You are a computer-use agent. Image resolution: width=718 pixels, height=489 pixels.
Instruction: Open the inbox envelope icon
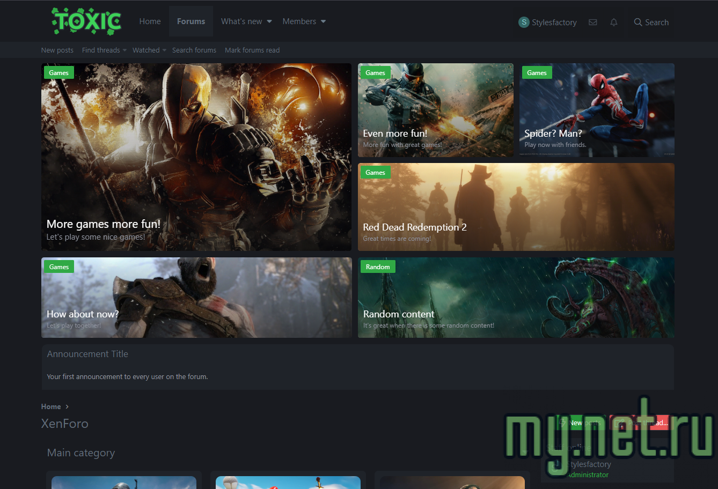point(593,23)
